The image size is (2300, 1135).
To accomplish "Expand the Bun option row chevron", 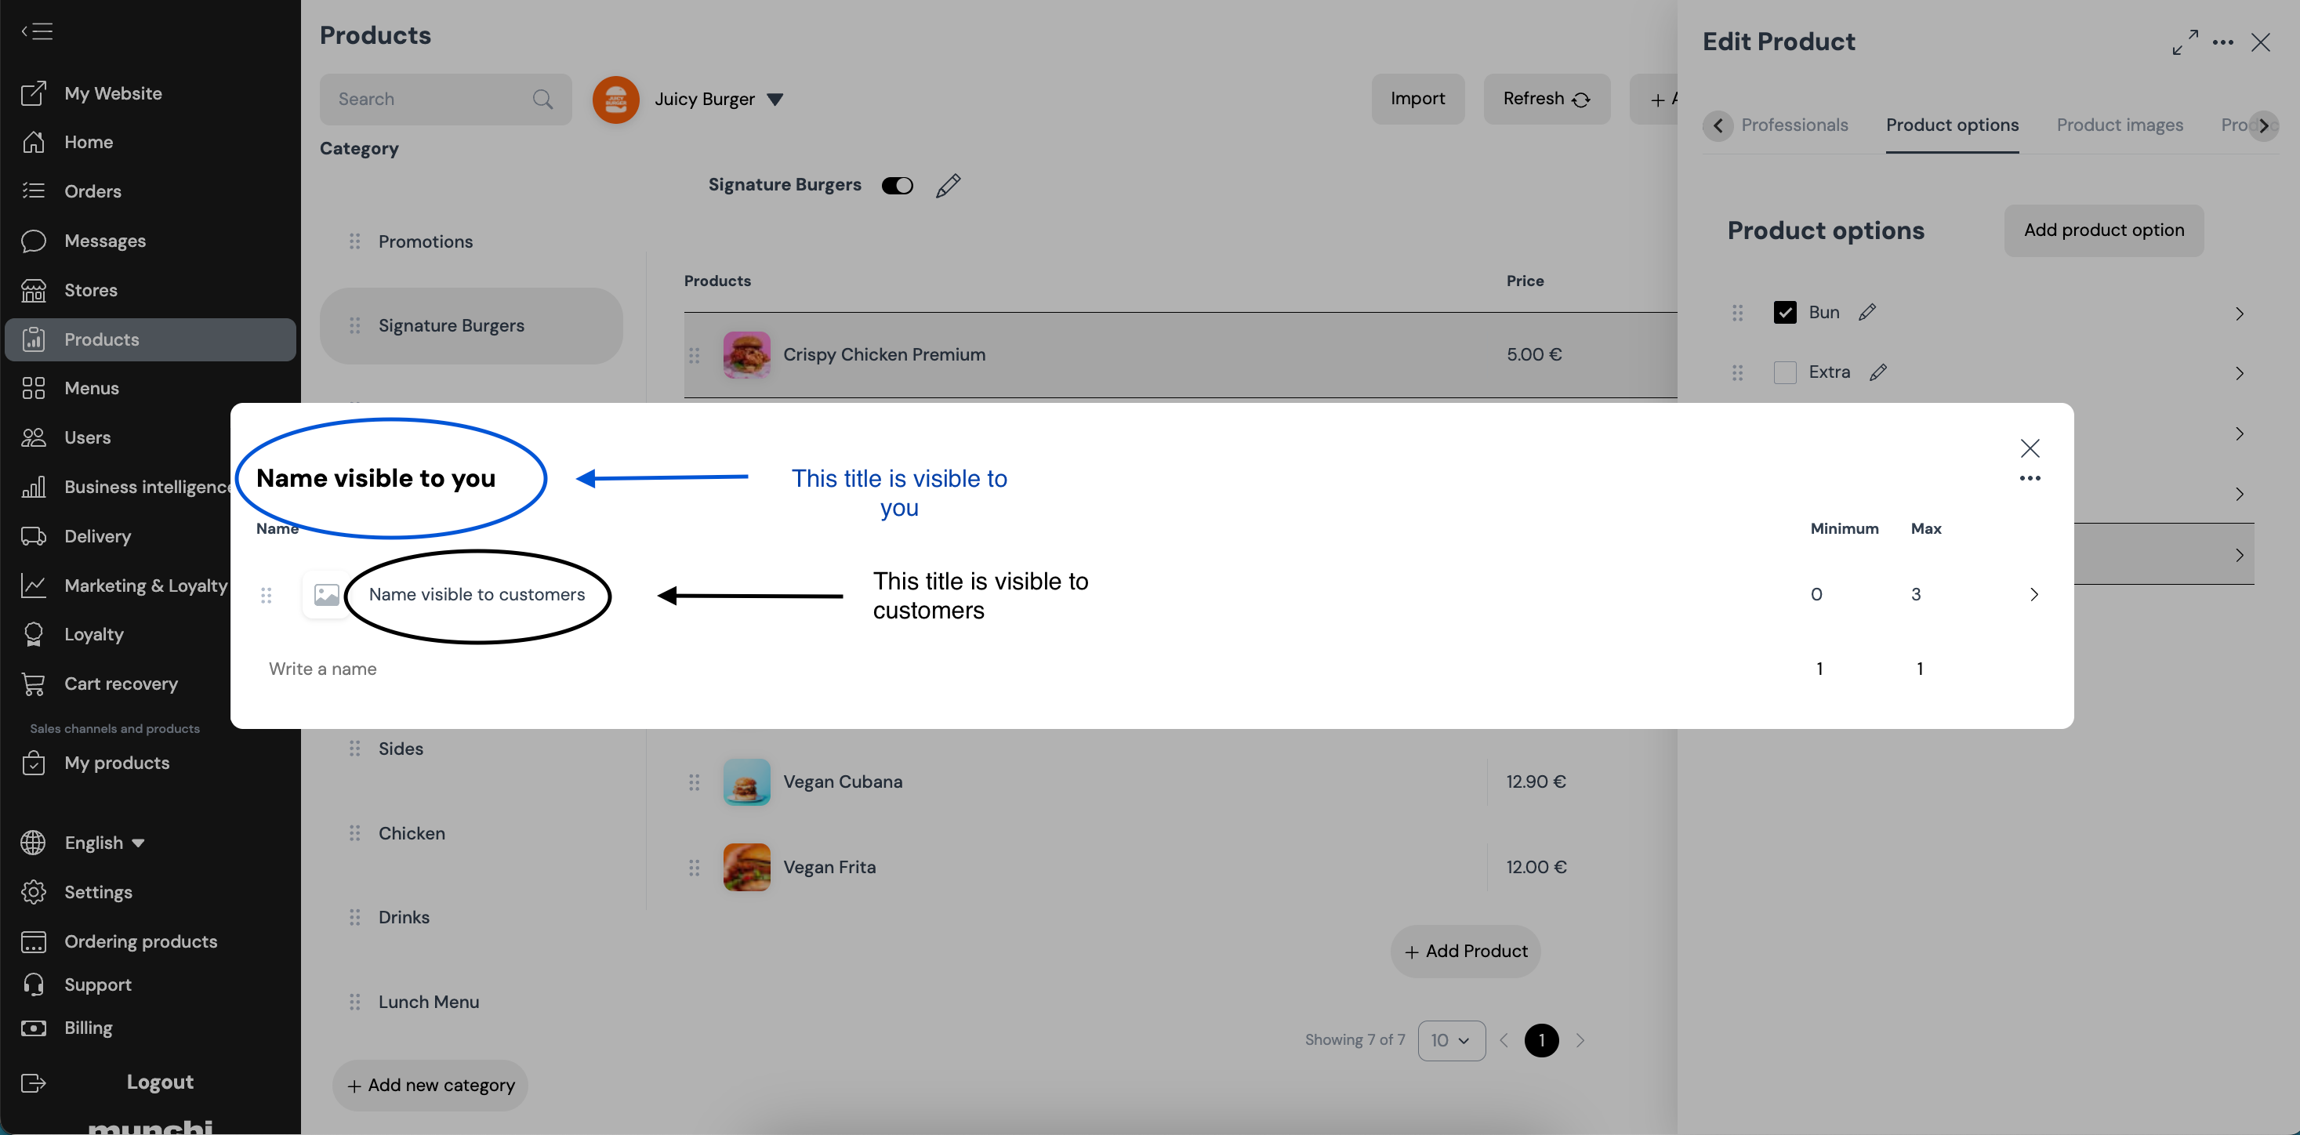I will [x=2238, y=314].
